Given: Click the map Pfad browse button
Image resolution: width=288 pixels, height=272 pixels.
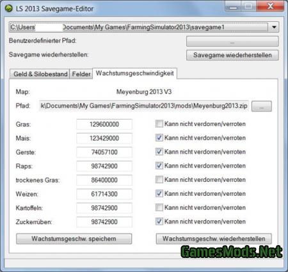Looking at the screenshot, I should (x=262, y=106).
